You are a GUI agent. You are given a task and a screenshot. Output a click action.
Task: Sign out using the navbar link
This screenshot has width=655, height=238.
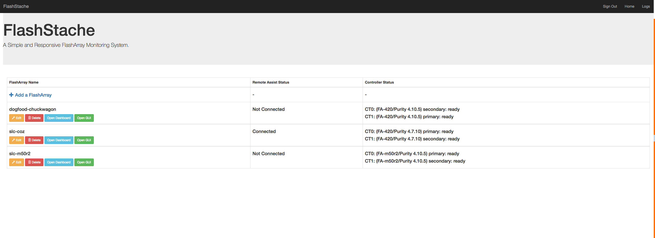tap(610, 6)
